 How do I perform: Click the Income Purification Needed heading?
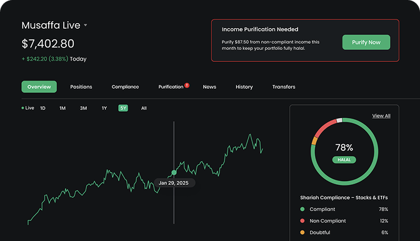click(260, 29)
